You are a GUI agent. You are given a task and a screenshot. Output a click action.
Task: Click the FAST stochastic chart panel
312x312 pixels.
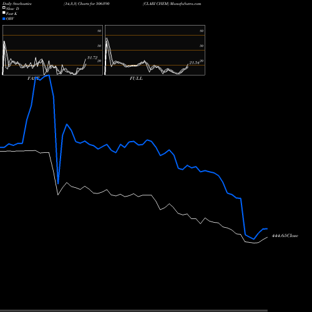tap(52, 50)
